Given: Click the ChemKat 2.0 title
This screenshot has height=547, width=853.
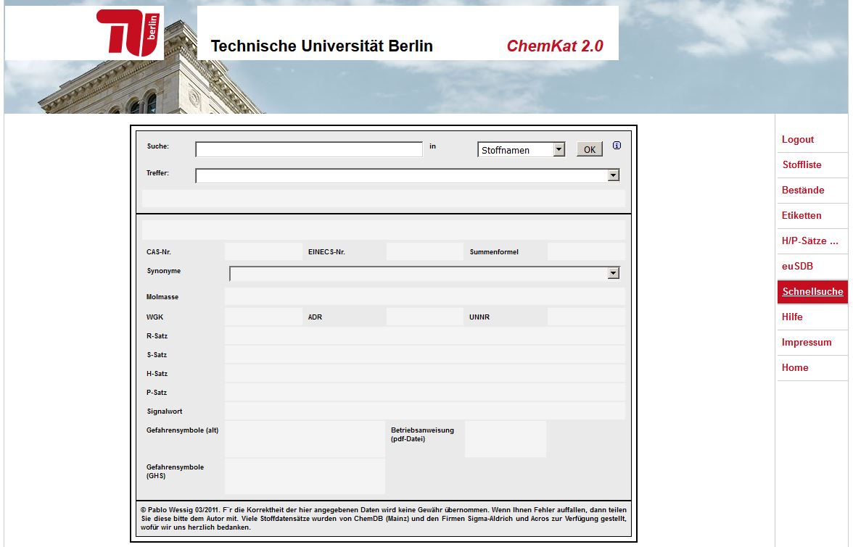Looking at the screenshot, I should [554, 46].
